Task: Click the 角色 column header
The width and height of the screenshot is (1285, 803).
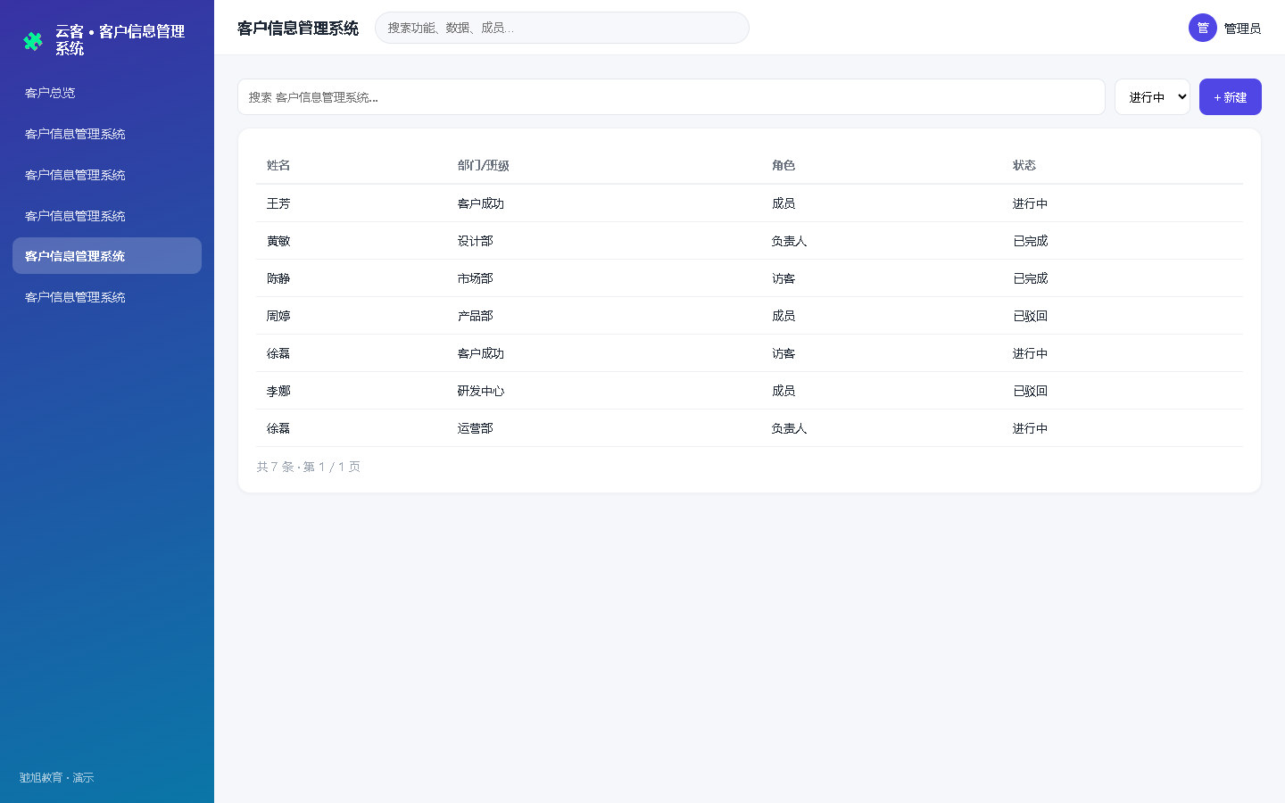Action: (783, 165)
